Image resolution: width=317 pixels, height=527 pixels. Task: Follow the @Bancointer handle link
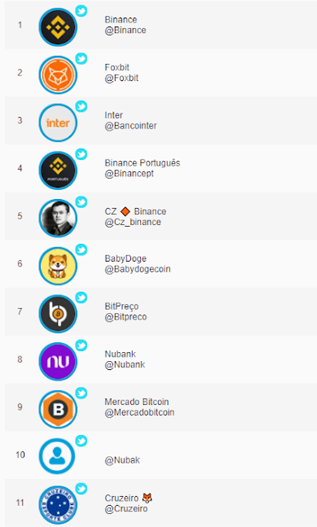(131, 126)
